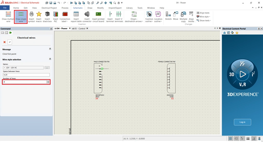Open quick access toolbar customize arrow

pyautogui.click(x=122, y=3)
